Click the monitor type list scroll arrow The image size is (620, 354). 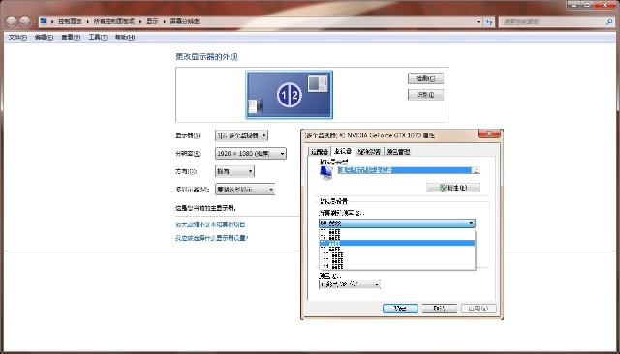coord(476,170)
